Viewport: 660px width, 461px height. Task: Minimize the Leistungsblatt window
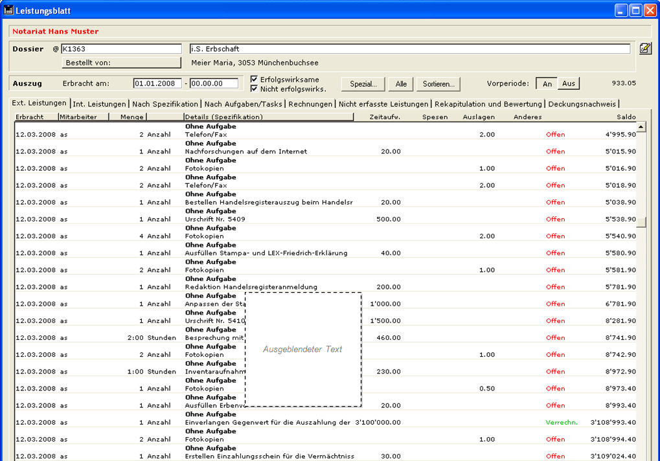pyautogui.click(x=620, y=10)
